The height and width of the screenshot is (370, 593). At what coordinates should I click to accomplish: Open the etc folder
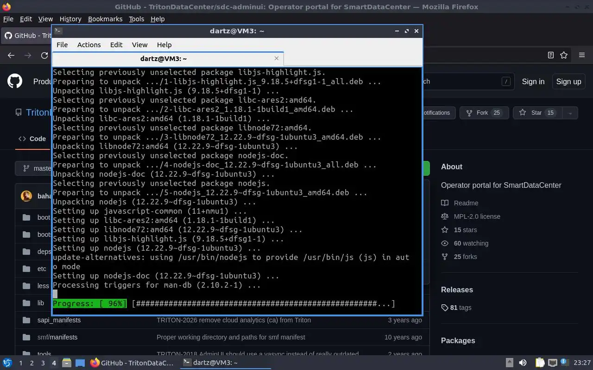coord(42,269)
